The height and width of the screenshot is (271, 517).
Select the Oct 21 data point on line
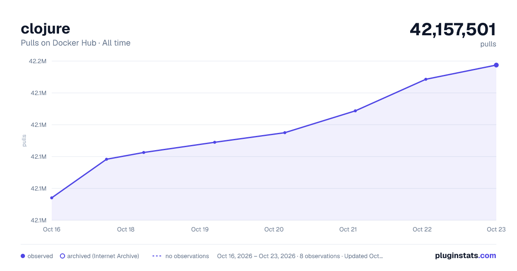point(355,111)
